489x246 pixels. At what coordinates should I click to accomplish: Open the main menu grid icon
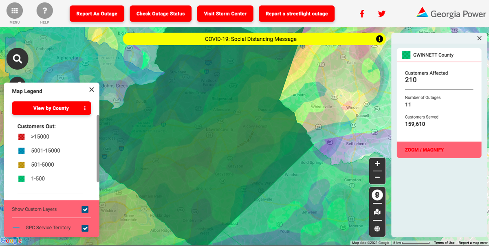coord(15,11)
